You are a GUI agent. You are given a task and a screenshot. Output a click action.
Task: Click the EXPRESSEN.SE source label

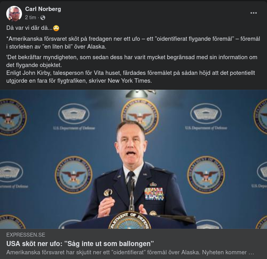point(26,235)
